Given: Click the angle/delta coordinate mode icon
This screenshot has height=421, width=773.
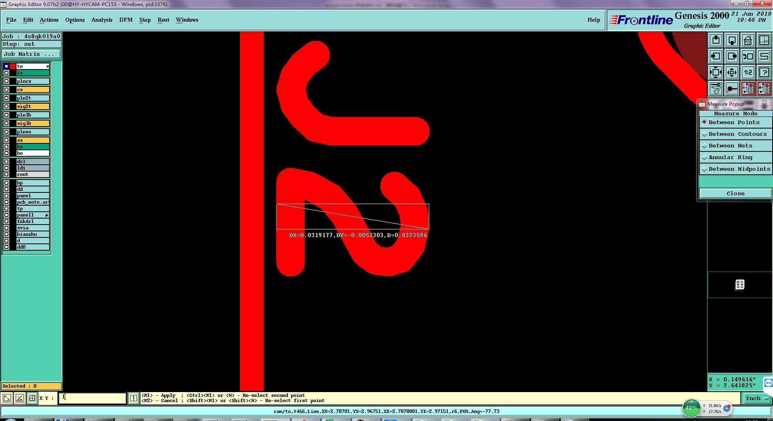Looking at the screenshot, I should (x=19, y=398).
